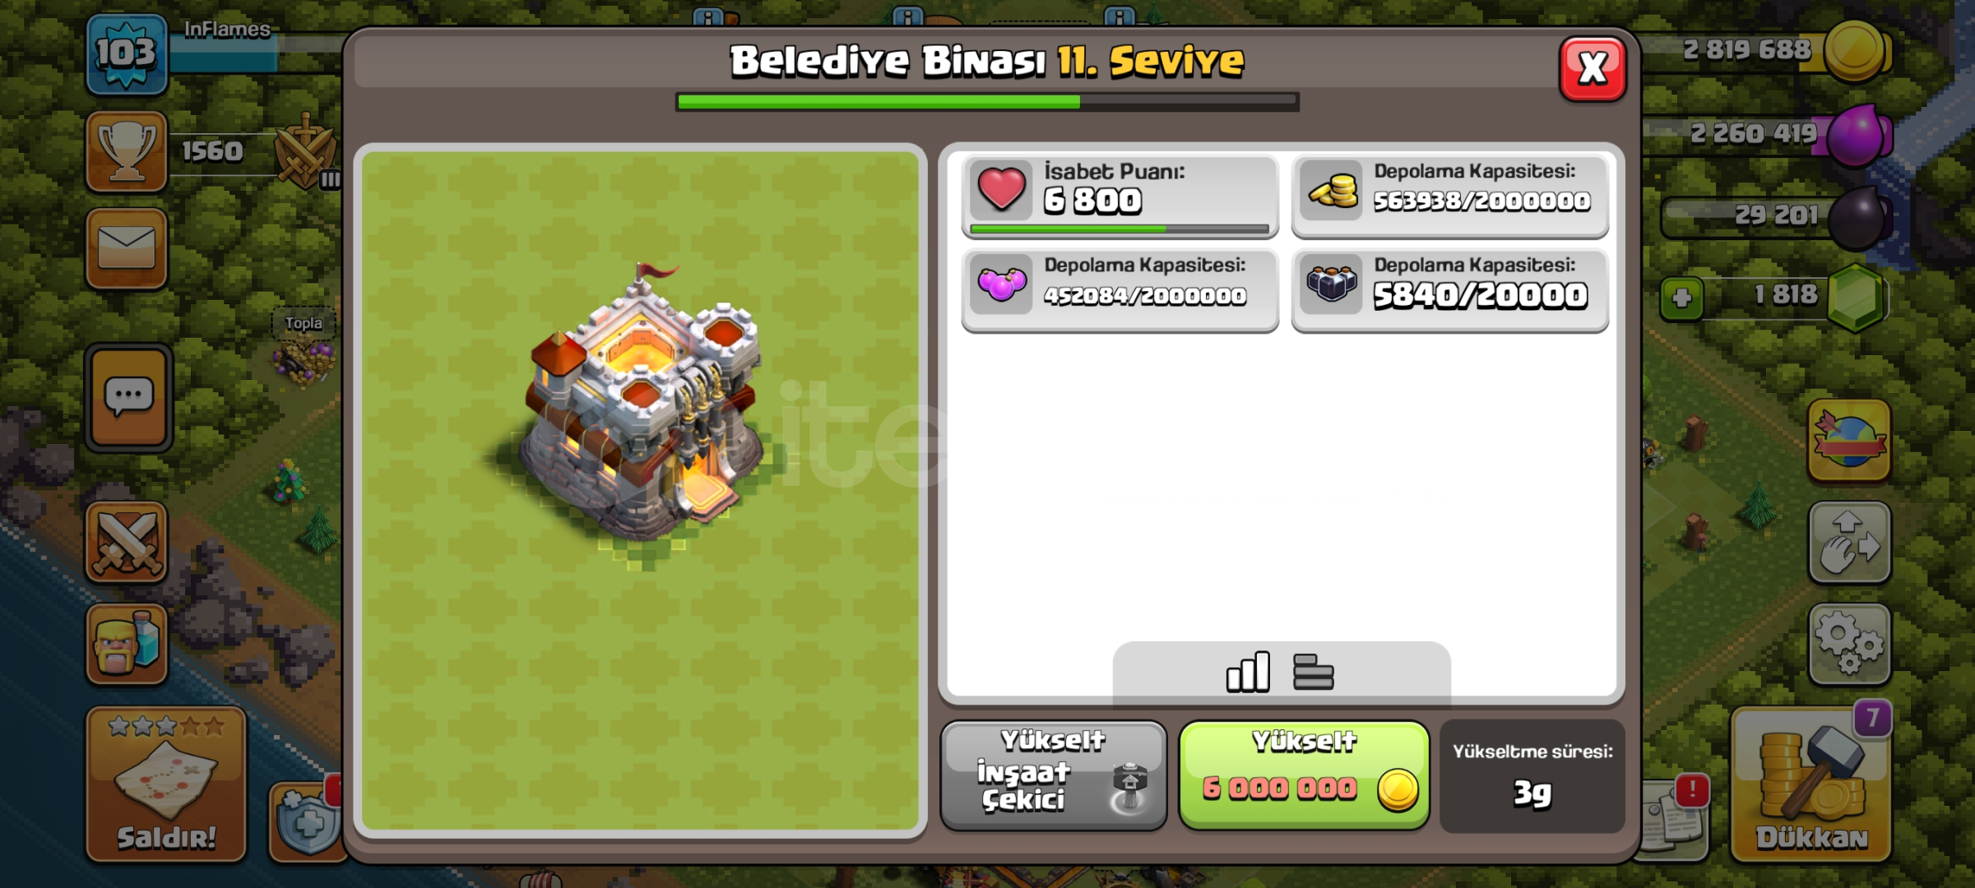Open the chat speech bubble panel
The image size is (1975, 888).
tap(128, 398)
